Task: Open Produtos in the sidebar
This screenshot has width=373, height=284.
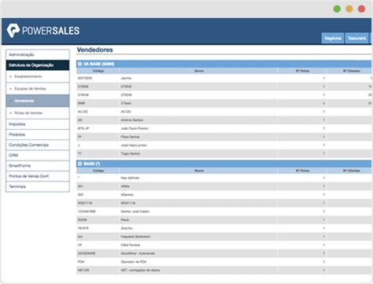Action: [x=38, y=135]
